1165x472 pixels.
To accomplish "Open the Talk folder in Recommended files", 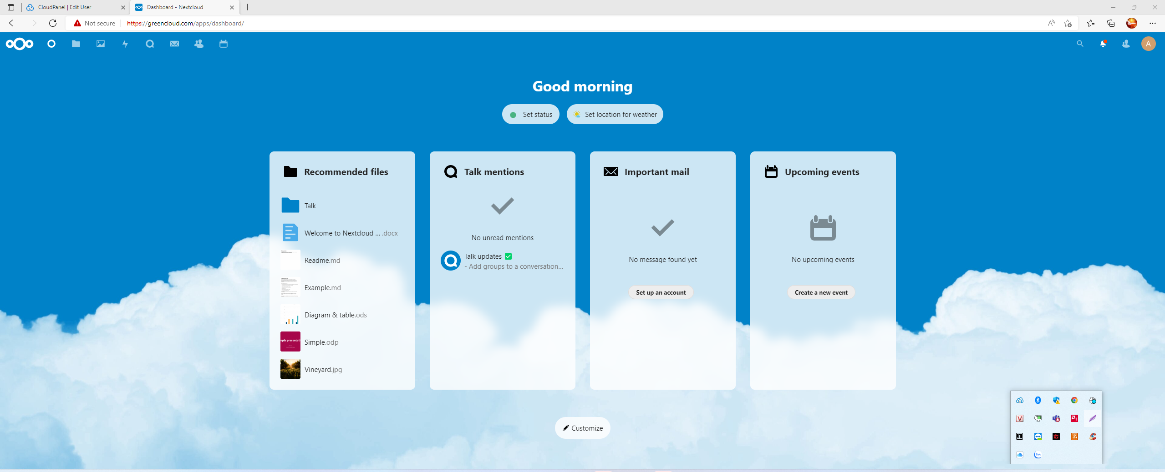I will [x=342, y=206].
